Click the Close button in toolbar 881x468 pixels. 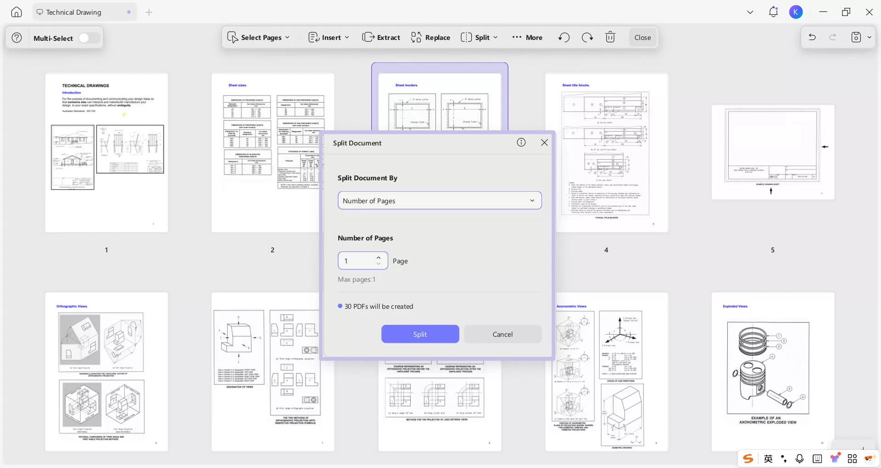click(x=642, y=38)
